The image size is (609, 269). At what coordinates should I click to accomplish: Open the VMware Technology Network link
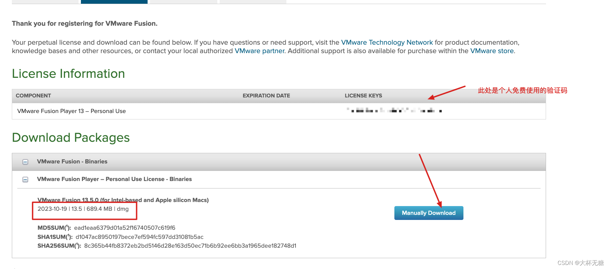click(x=387, y=42)
